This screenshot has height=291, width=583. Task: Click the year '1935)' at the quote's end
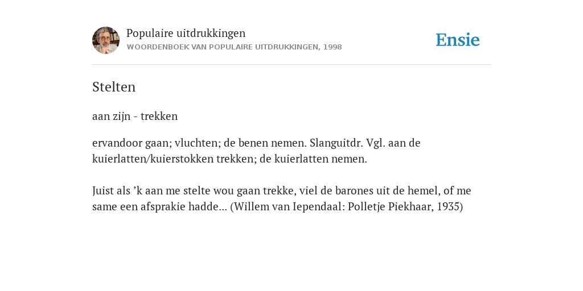click(x=450, y=207)
